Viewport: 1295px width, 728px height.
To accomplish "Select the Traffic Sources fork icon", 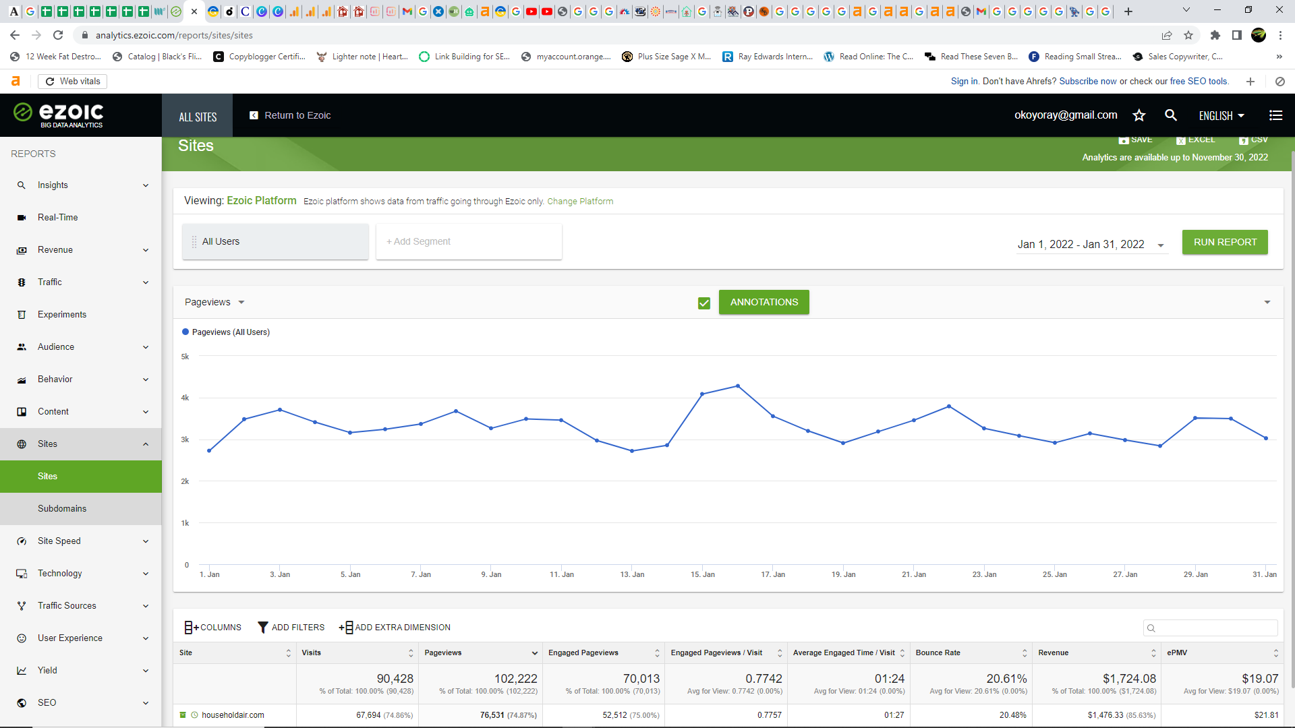I will click(x=22, y=606).
